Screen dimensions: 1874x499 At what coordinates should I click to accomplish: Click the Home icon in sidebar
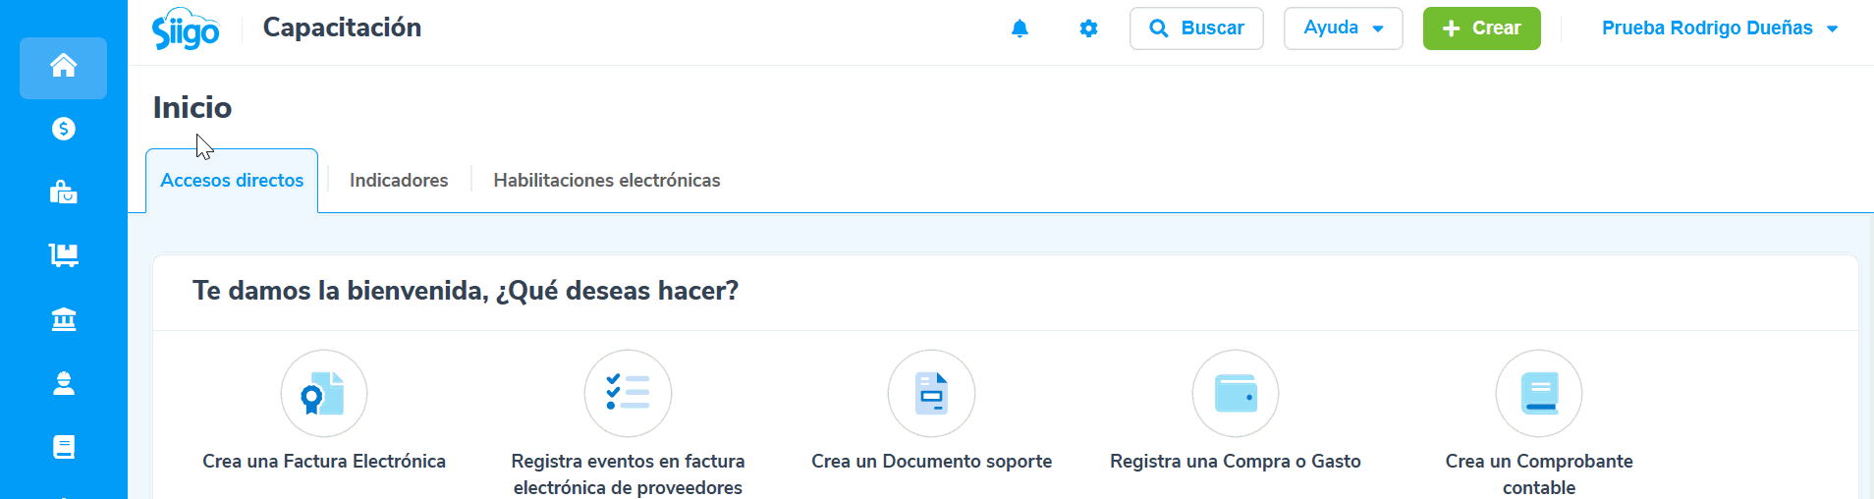(64, 67)
